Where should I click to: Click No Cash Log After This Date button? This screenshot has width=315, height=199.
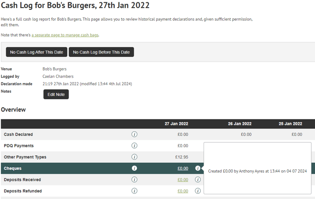(37, 52)
